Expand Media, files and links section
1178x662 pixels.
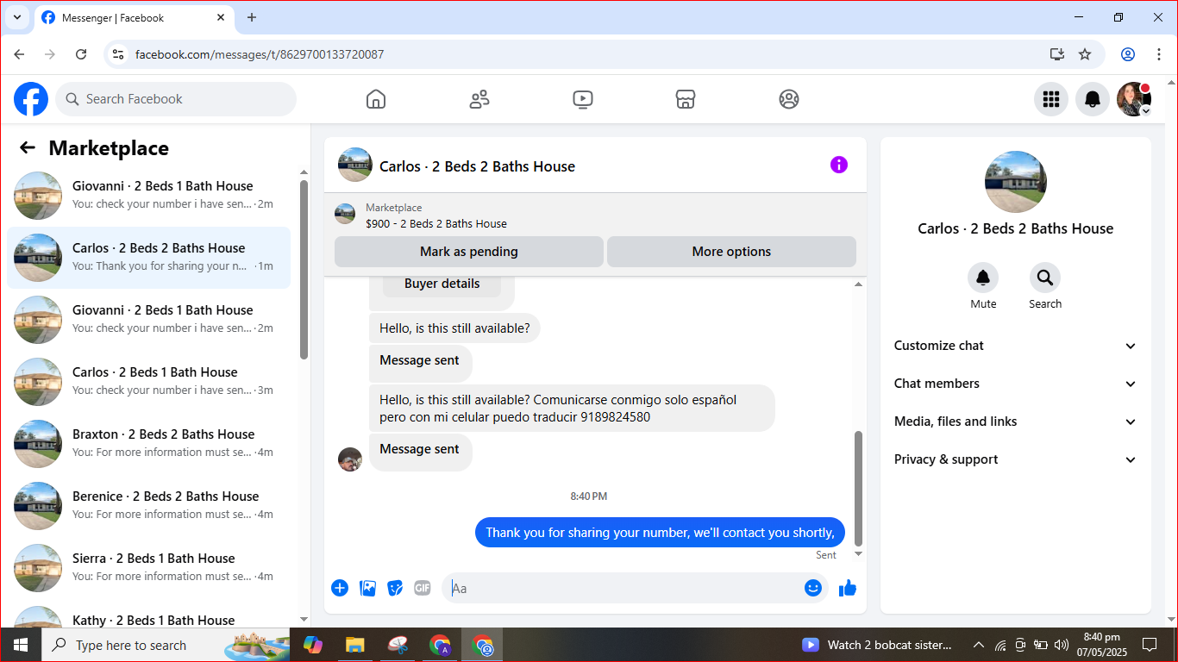(1016, 422)
